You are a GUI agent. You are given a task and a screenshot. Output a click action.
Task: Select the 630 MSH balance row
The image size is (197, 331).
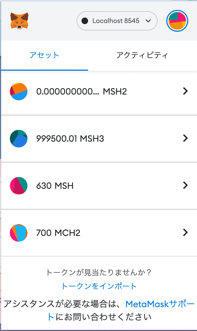(x=99, y=186)
